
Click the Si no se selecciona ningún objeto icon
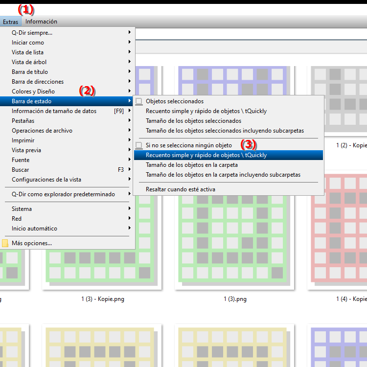(x=139, y=145)
